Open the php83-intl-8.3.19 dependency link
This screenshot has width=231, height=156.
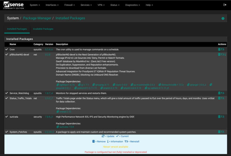click(131, 88)
